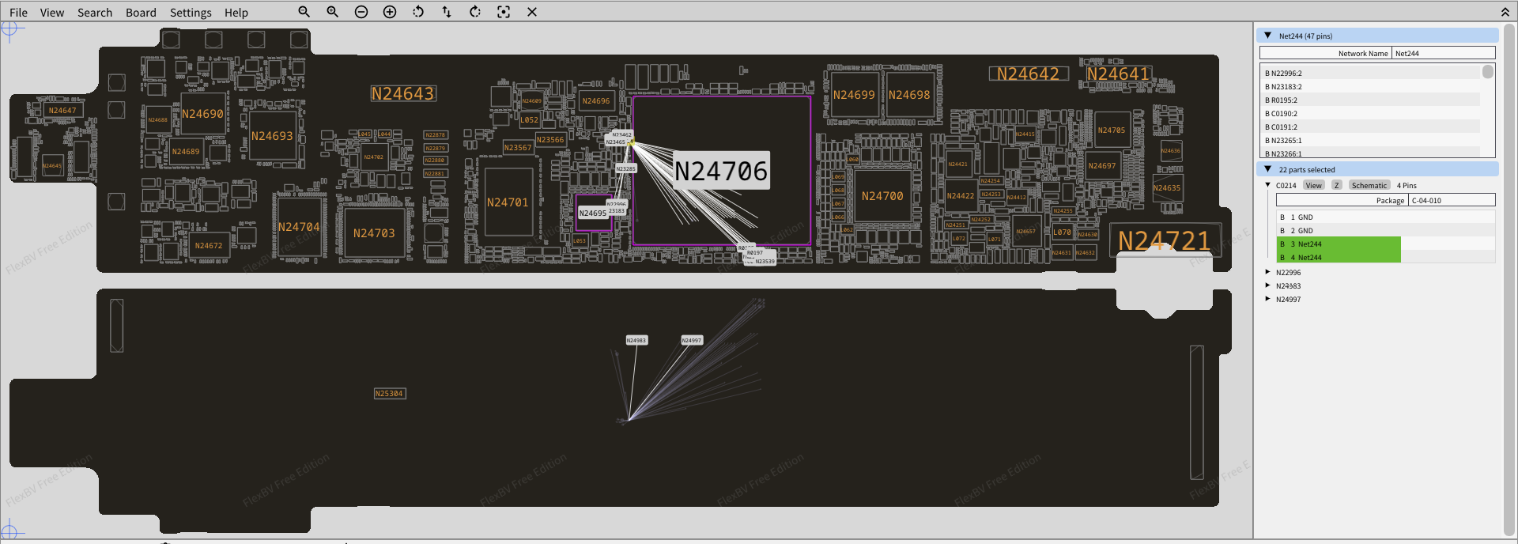Select pin R0195:2 in the net list
The height and width of the screenshot is (544, 1518).
point(1284,100)
